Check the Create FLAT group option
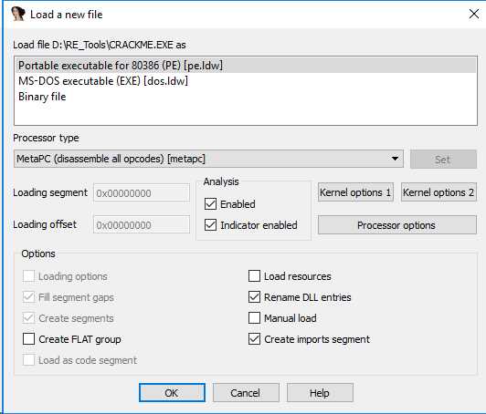Viewport: 486px width, 414px height. click(x=29, y=339)
